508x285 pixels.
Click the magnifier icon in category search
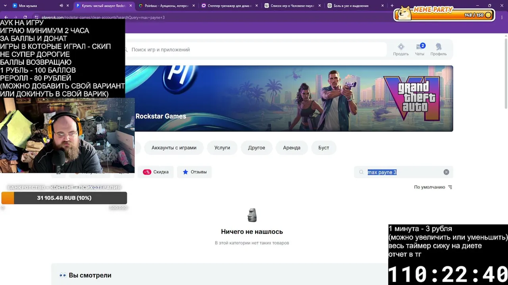click(361, 172)
